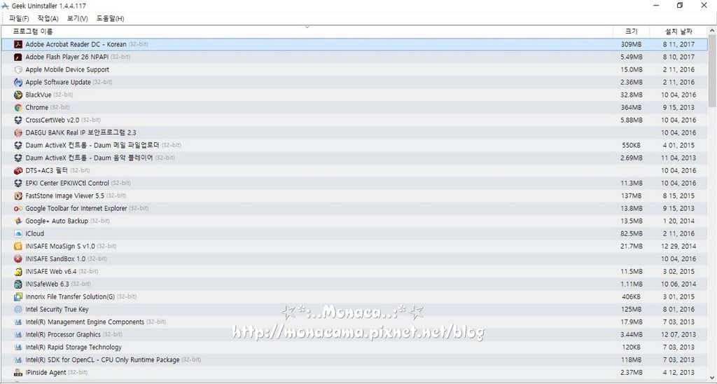Click the 406KB size value

point(631,296)
